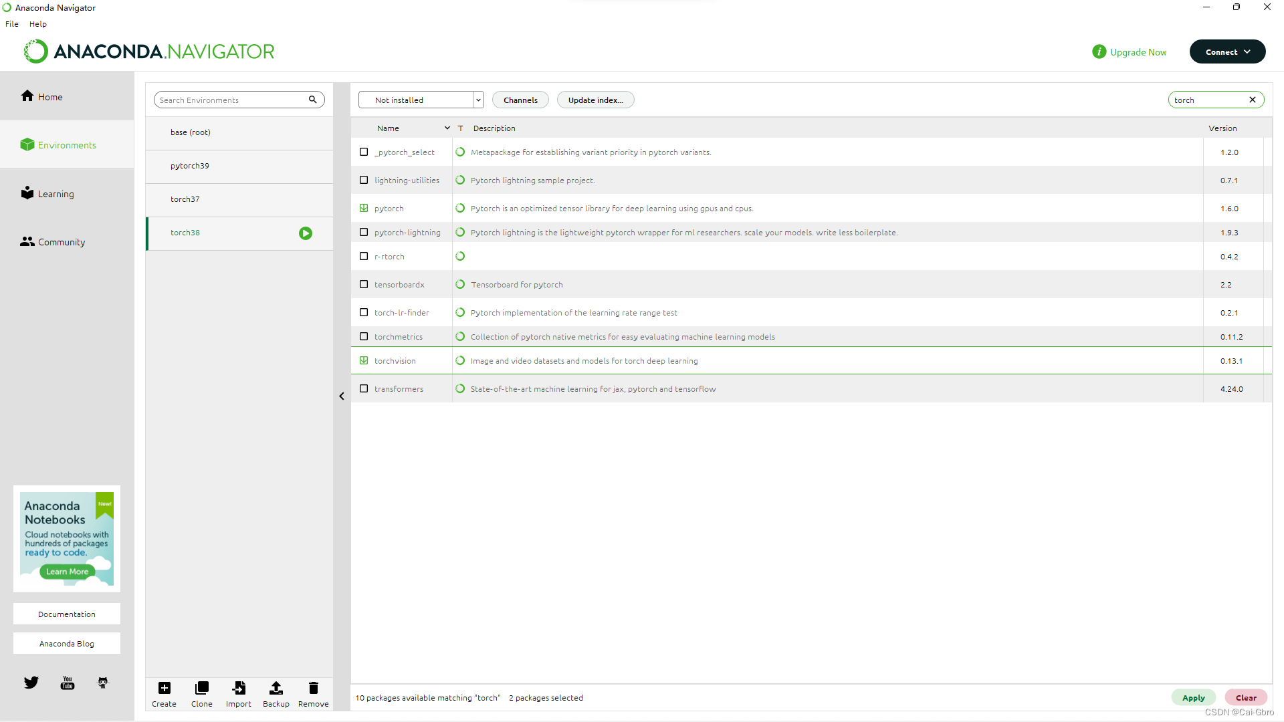Open the Twitter icon link
The height and width of the screenshot is (722, 1284).
coord(31,683)
